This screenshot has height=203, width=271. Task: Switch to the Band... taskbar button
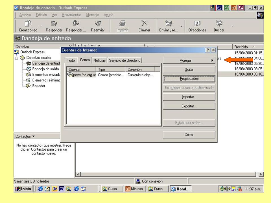tap(181, 189)
